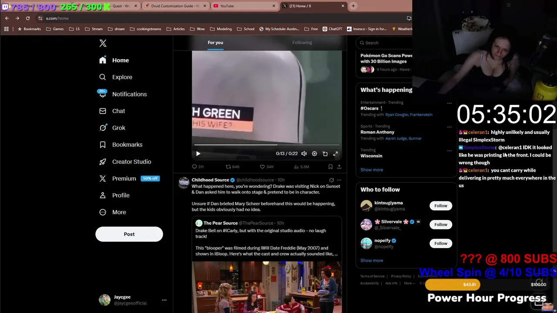Screen dimensions: 557x313
Task: Open the #Oscars trending topic
Action: pyautogui.click(x=372, y=108)
